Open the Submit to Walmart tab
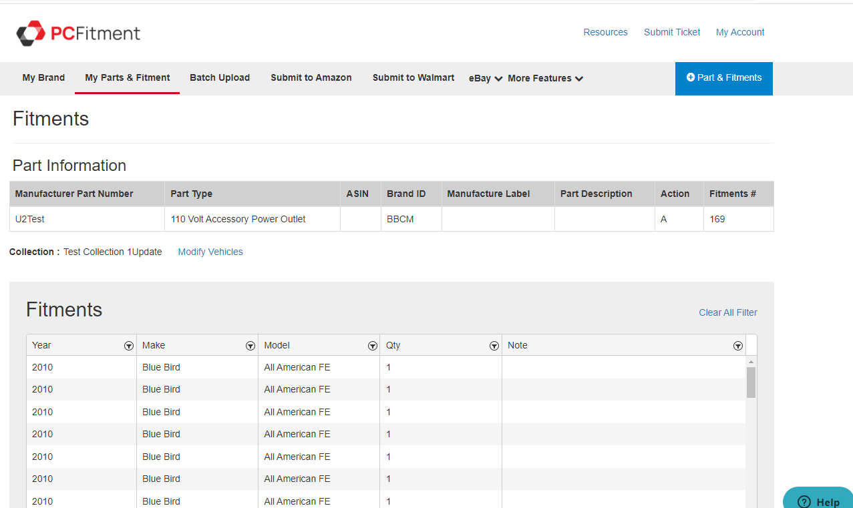Image resolution: width=853 pixels, height=508 pixels. coord(413,78)
